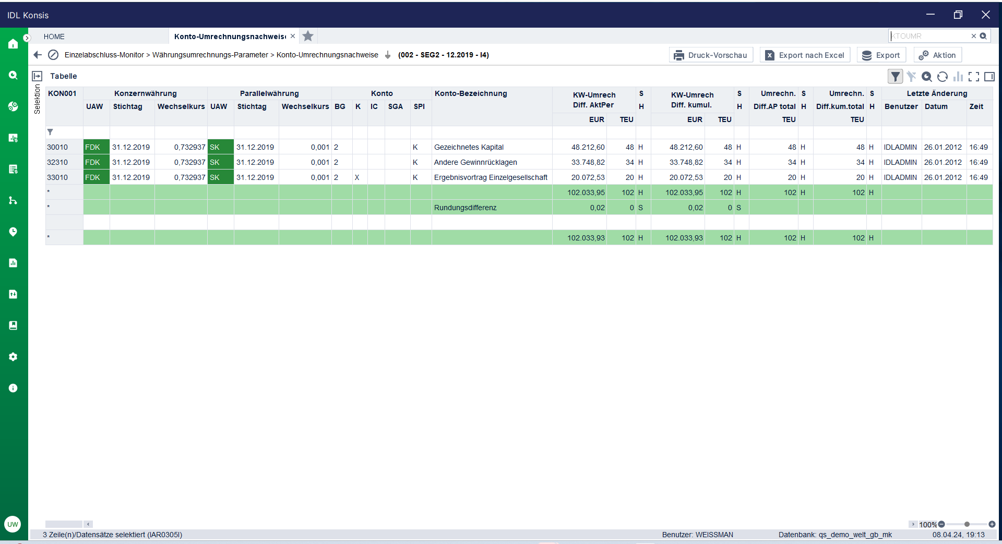Screen dimensions: 1002x544
Task: Click the down arrow after the breadcrumb path
Action: point(388,55)
